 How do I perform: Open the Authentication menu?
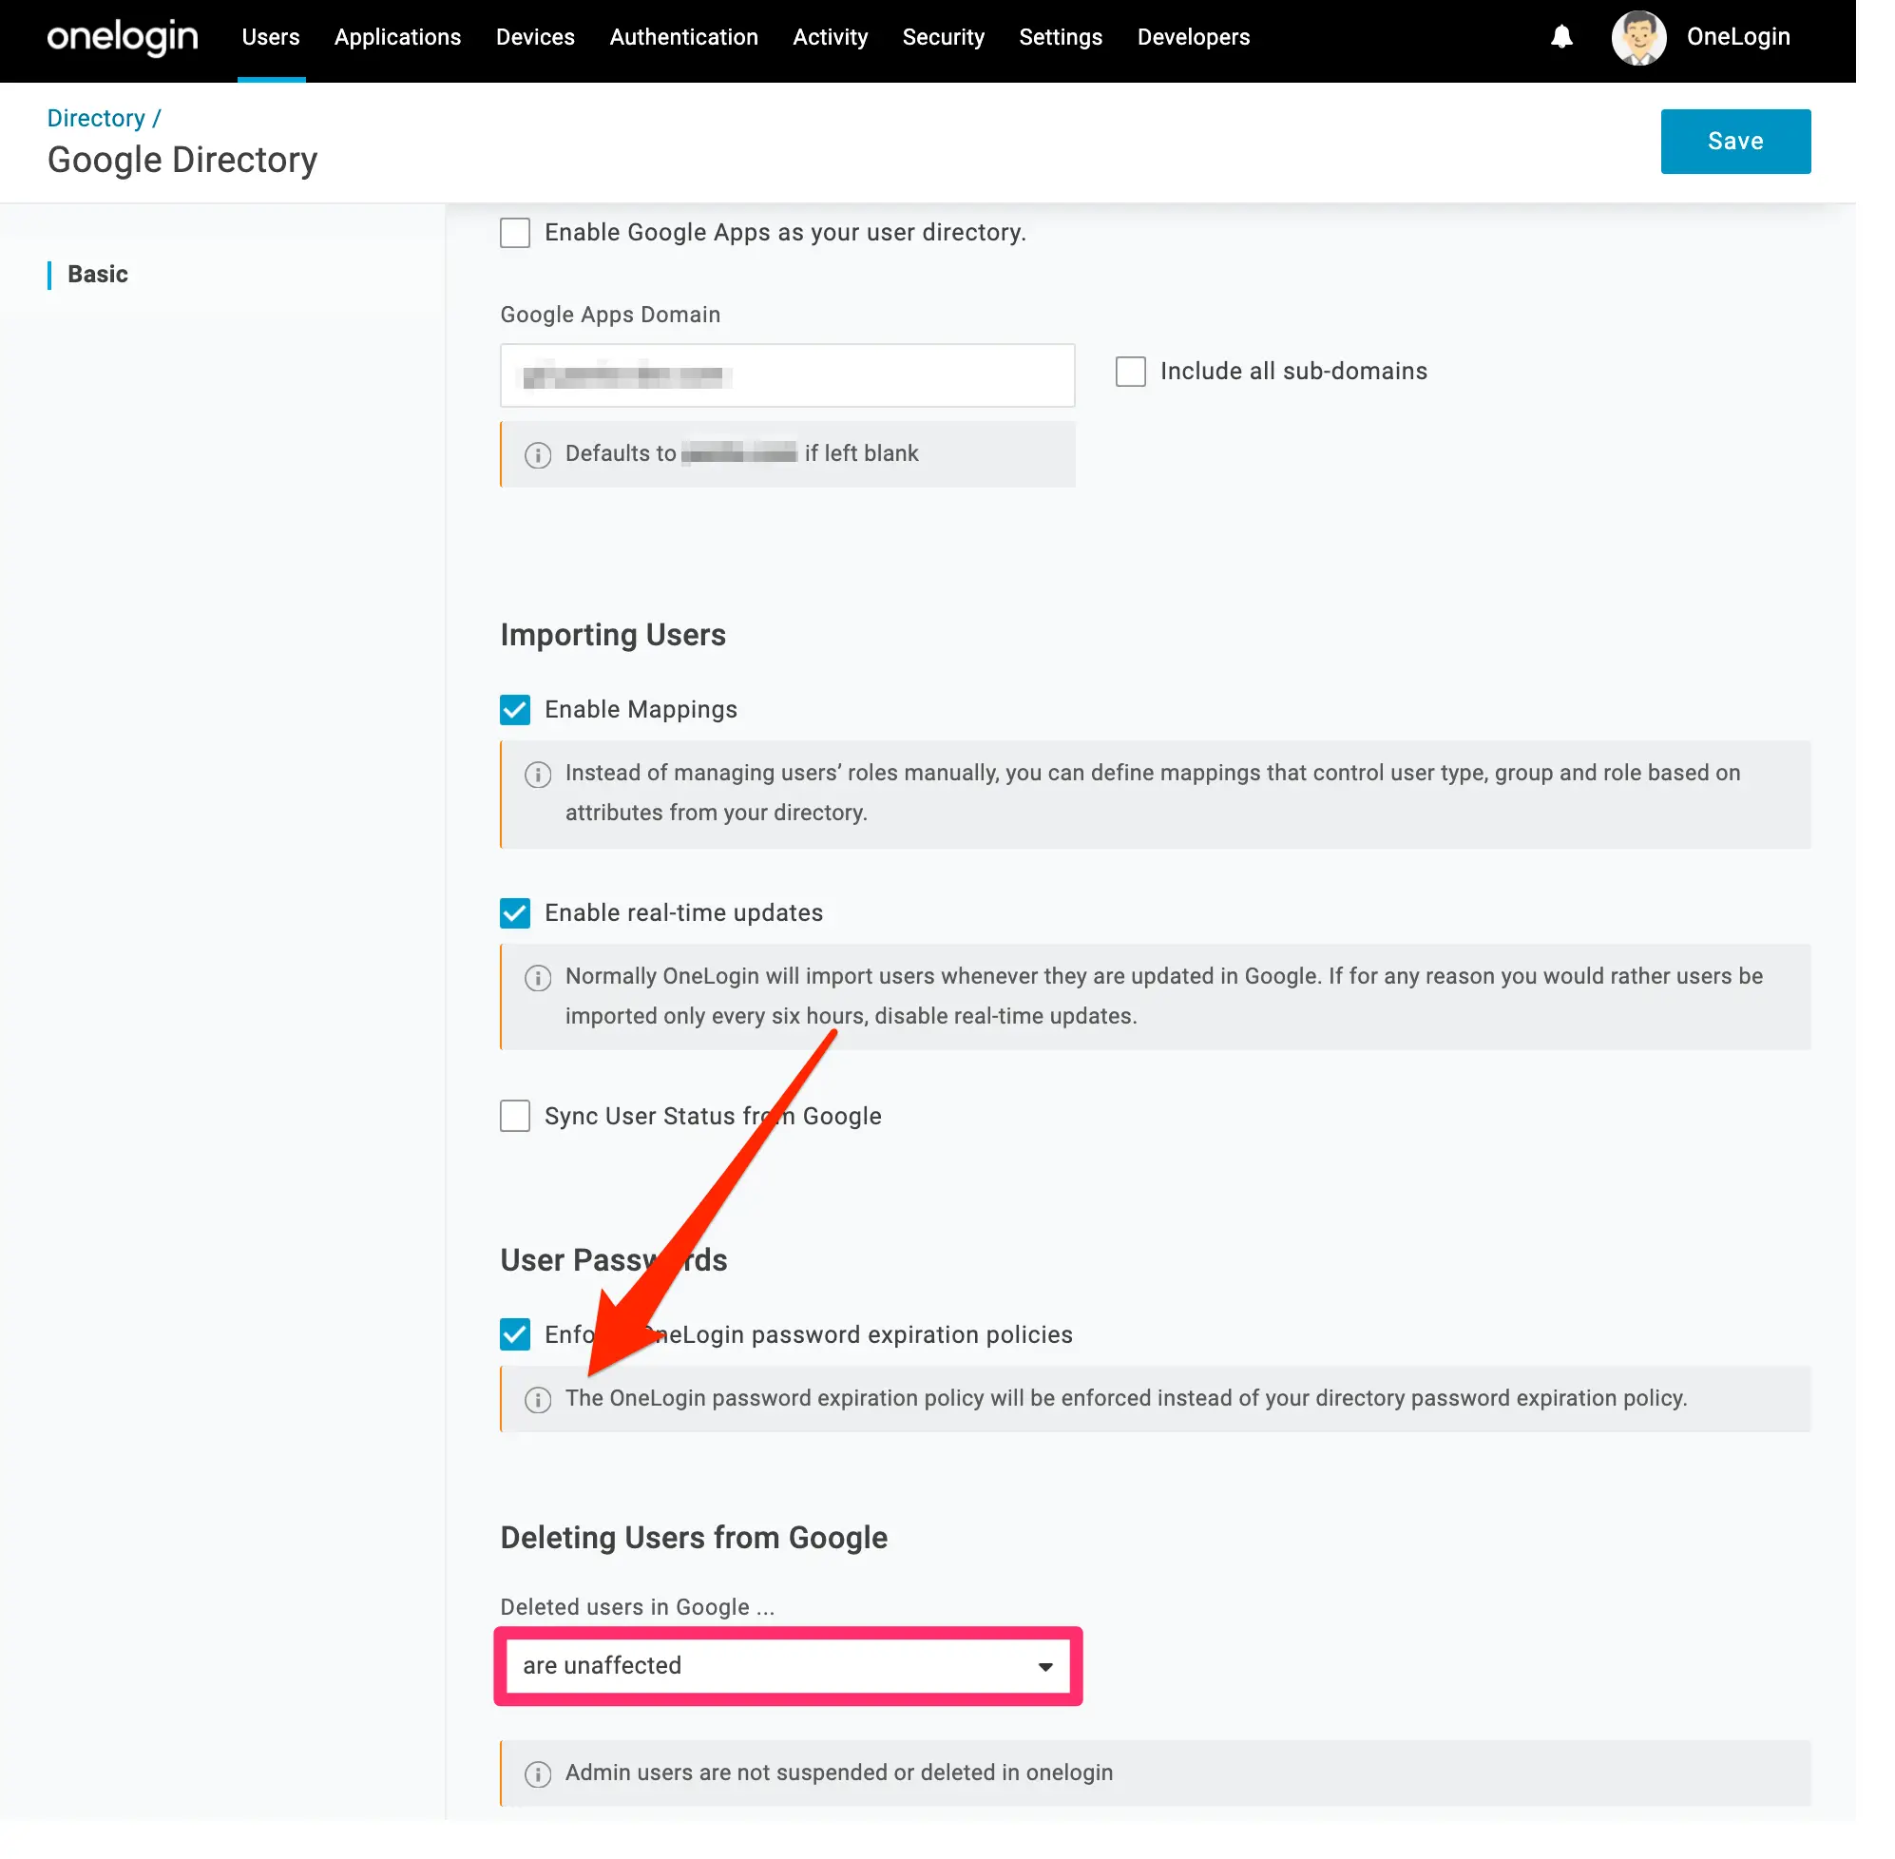[x=683, y=37]
